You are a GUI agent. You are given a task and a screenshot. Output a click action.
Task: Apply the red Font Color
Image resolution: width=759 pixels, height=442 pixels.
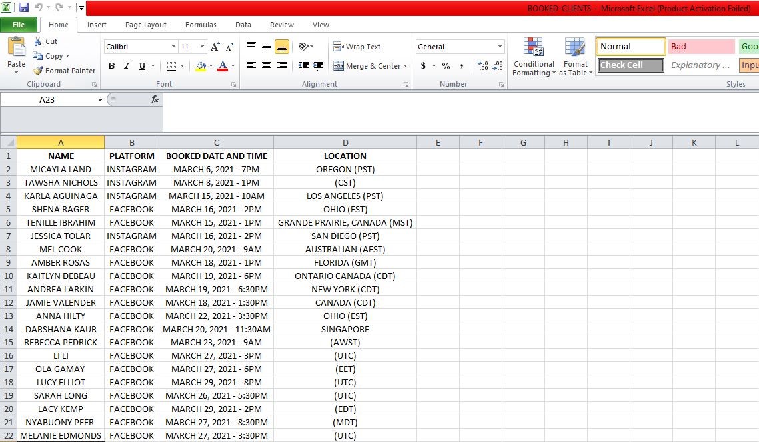point(223,66)
